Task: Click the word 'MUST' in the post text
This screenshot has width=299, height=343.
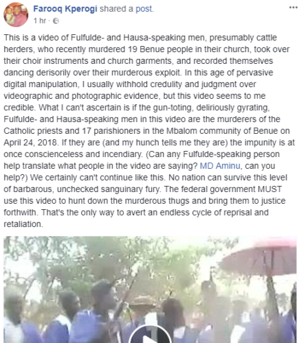Action: (x=269, y=189)
